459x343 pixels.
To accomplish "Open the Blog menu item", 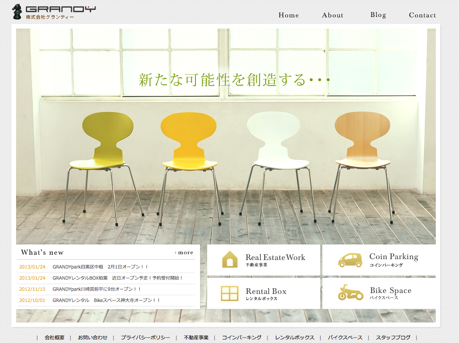I will tap(378, 15).
